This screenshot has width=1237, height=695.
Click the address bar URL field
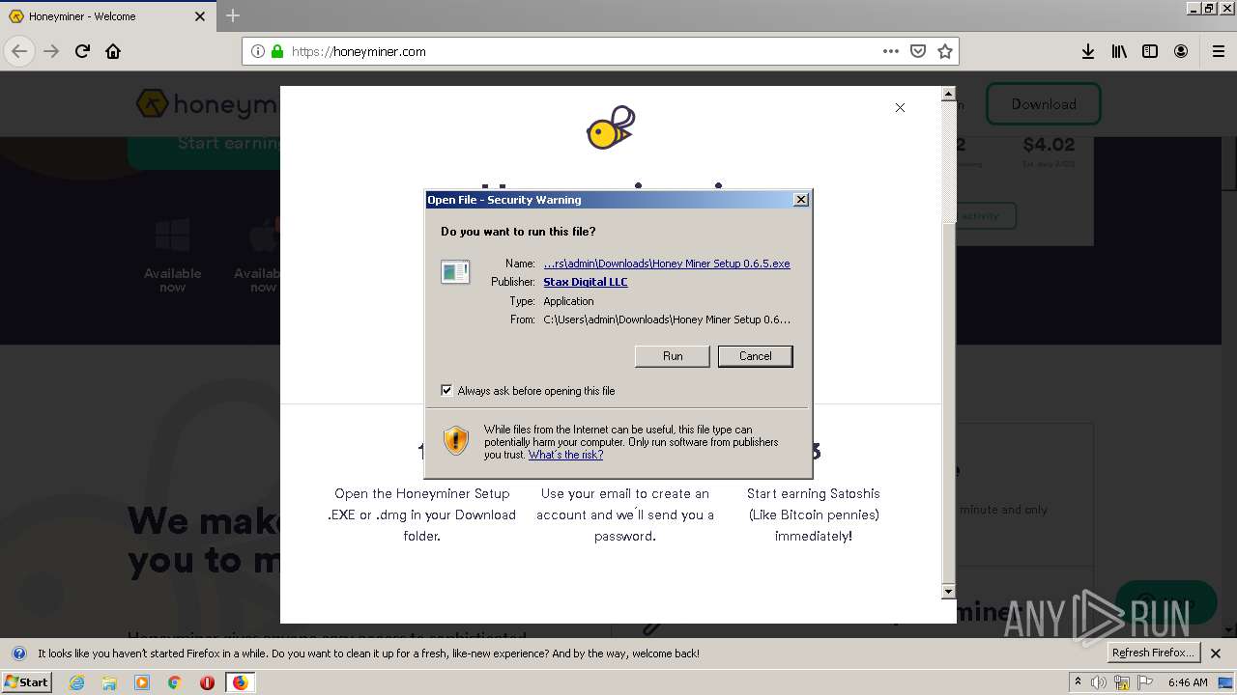599,51
